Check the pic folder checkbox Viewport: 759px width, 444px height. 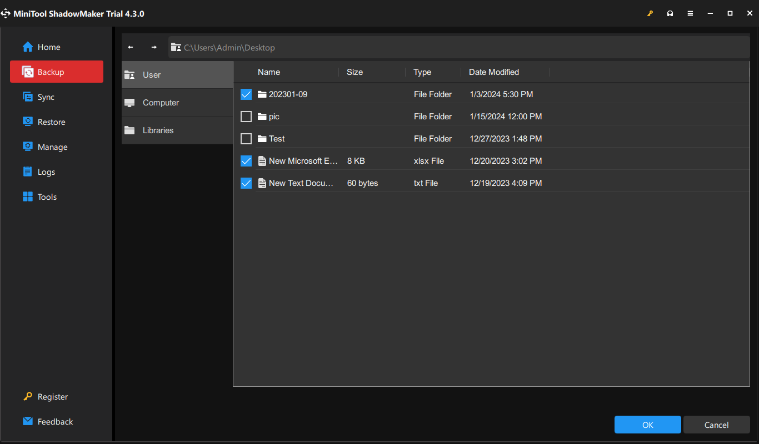pos(246,117)
